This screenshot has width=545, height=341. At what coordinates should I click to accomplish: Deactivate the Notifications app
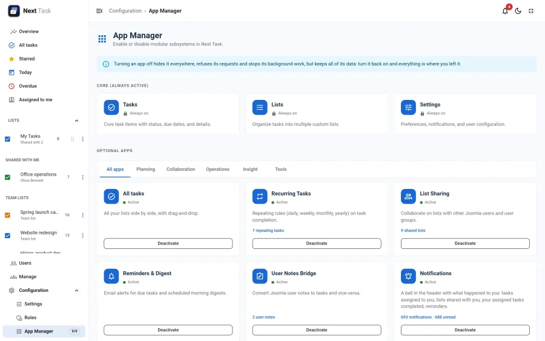465,330
